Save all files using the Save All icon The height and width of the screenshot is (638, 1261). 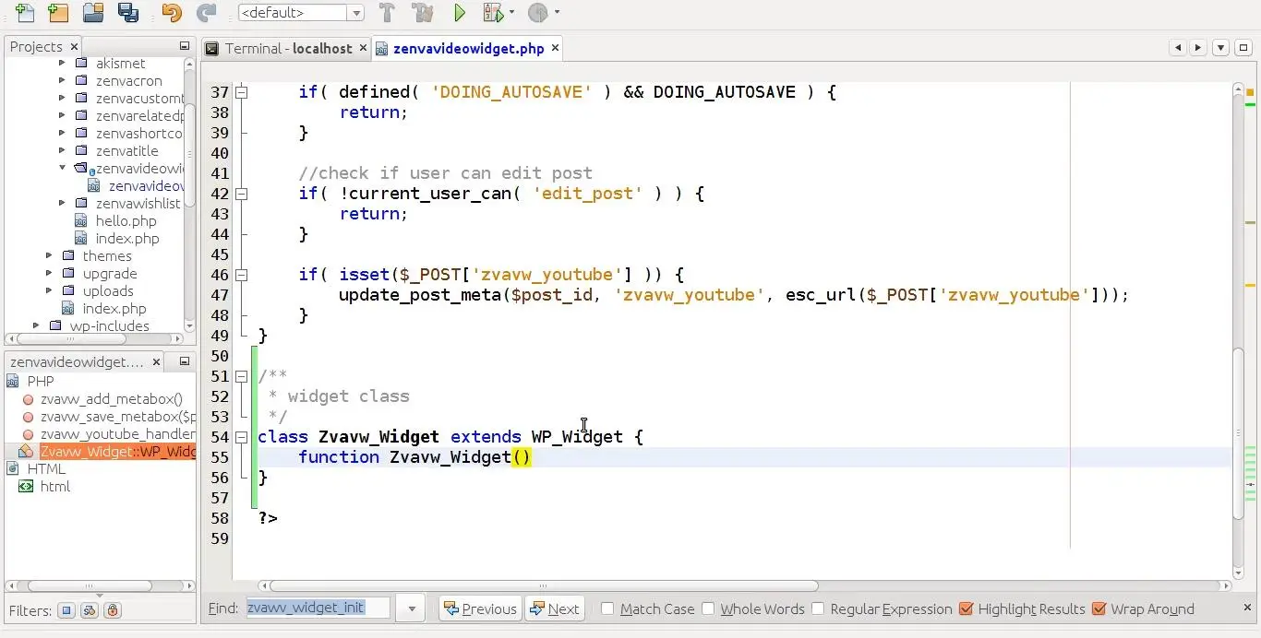click(128, 13)
